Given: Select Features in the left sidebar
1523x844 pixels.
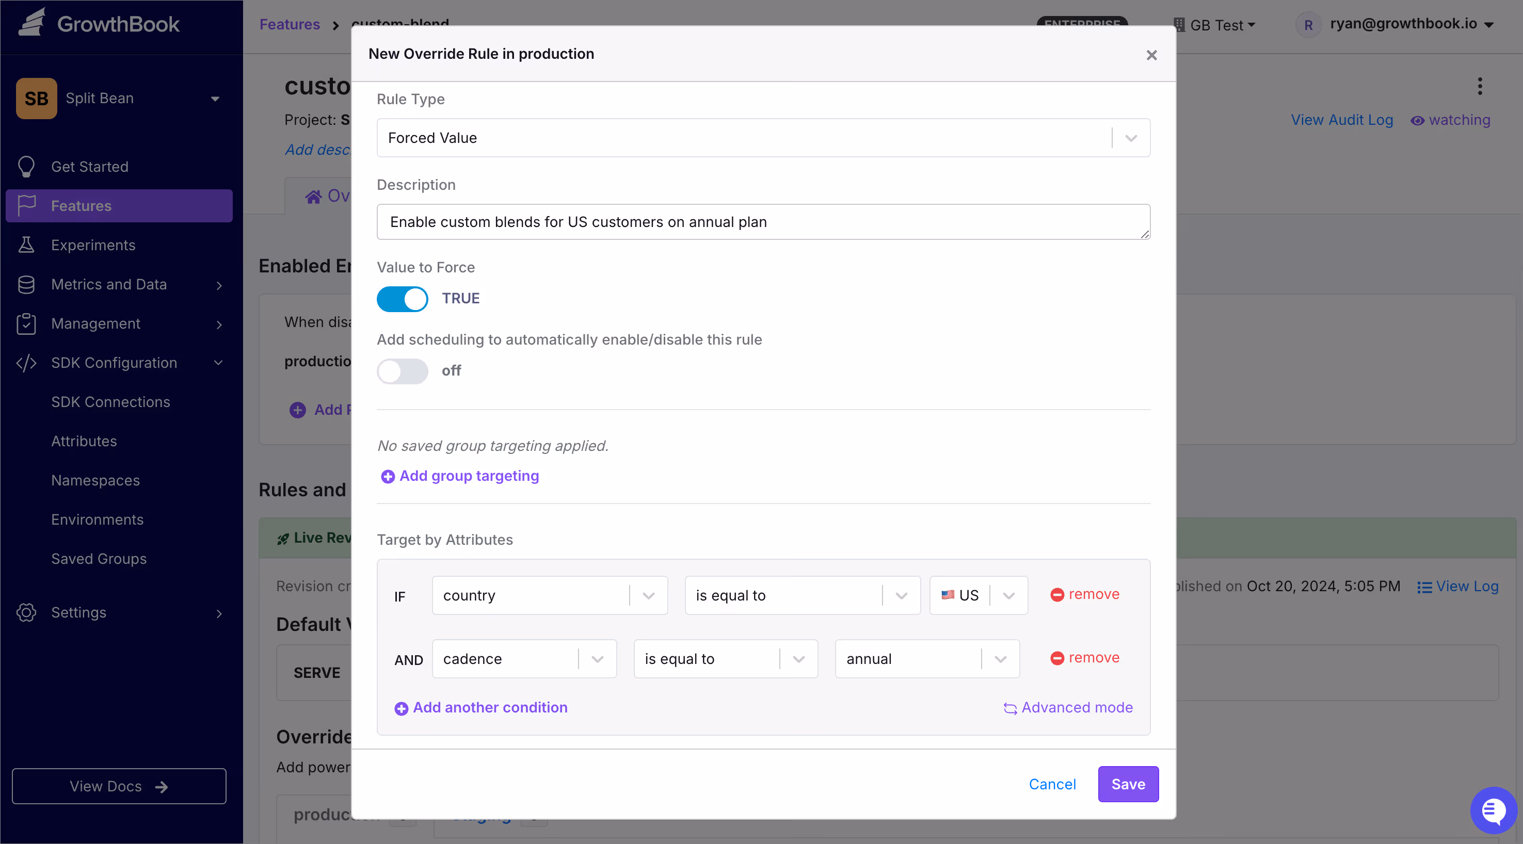Looking at the screenshot, I should click(x=81, y=206).
